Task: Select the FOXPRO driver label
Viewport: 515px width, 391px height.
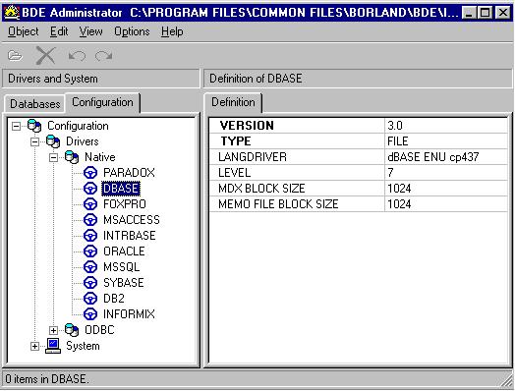Action: [x=125, y=204]
